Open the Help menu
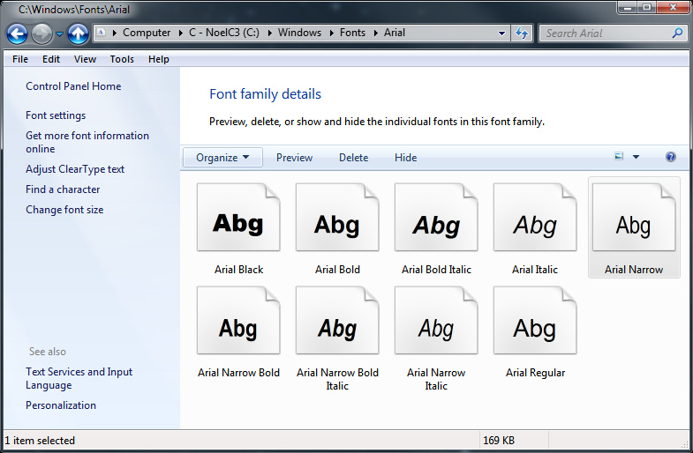 (x=159, y=59)
